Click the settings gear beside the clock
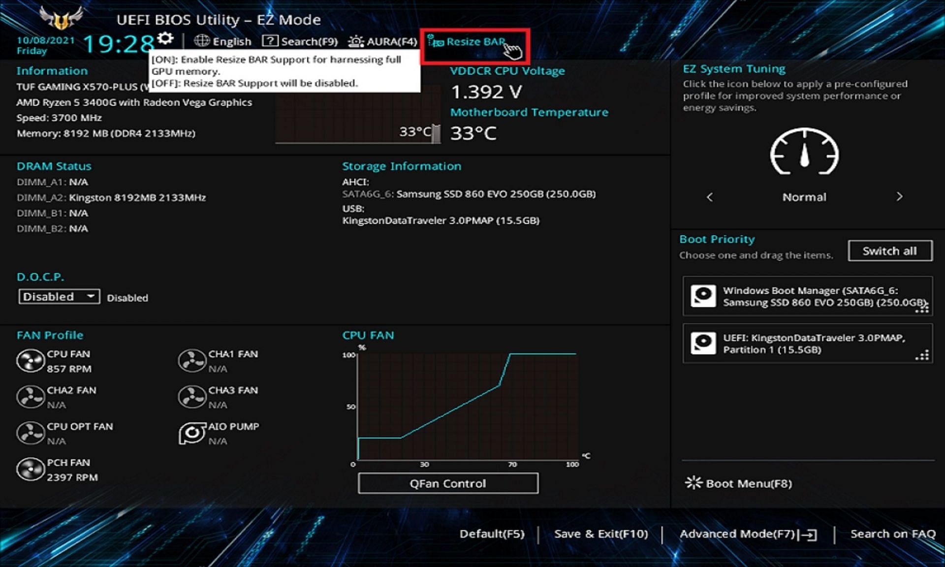Viewport: 945px width, 567px height. point(166,38)
